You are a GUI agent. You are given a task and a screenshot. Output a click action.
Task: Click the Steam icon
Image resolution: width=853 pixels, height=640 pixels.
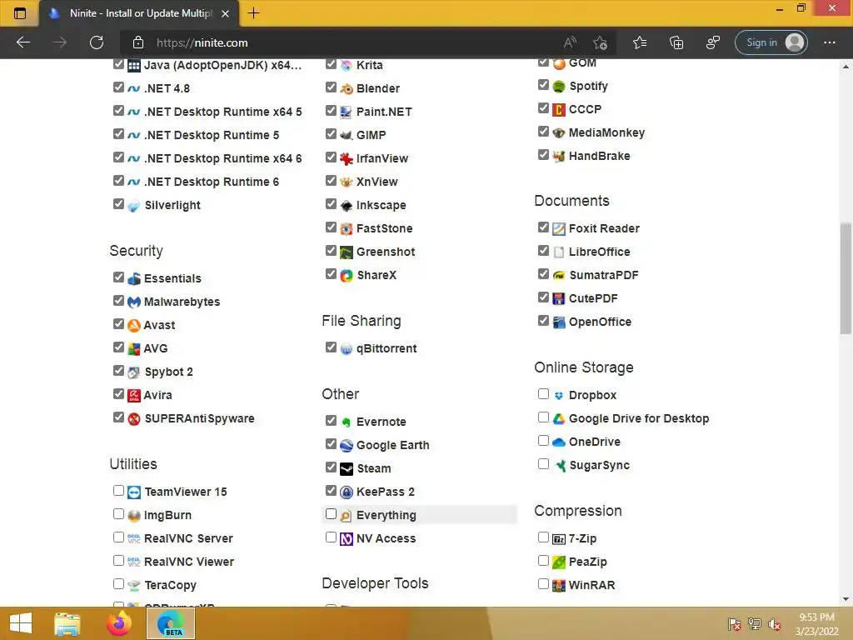(347, 469)
